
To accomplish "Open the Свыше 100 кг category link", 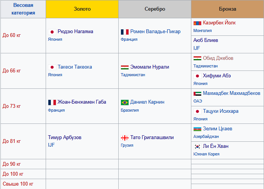I will 18,184.
